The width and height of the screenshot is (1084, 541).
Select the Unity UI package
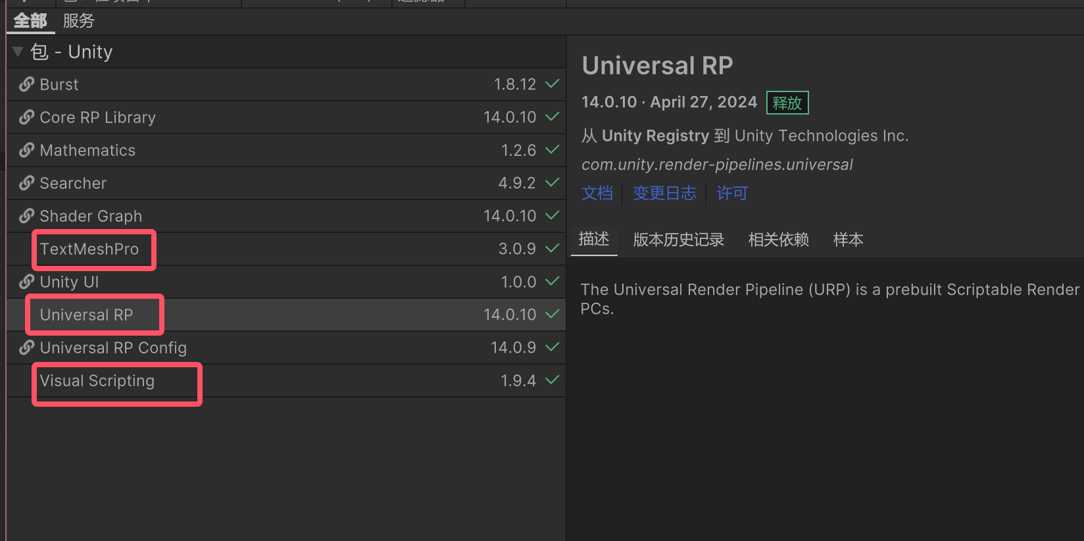point(286,282)
